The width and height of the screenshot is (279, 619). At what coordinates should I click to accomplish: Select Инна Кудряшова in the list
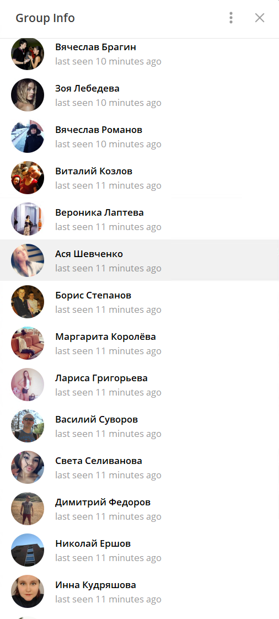(x=139, y=591)
